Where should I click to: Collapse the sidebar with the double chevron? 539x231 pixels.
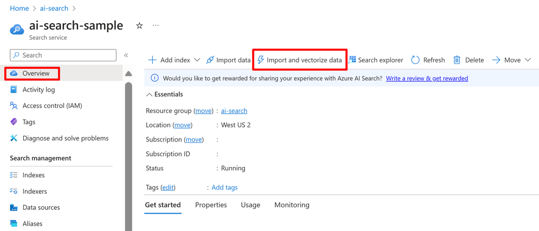(126, 55)
